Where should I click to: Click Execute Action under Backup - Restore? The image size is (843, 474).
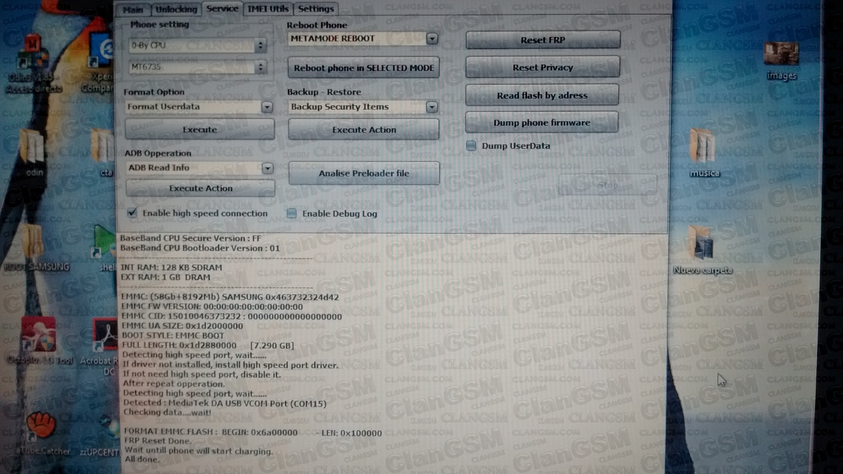364,130
